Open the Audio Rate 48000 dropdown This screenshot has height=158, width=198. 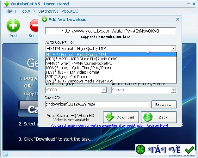coord(104,90)
